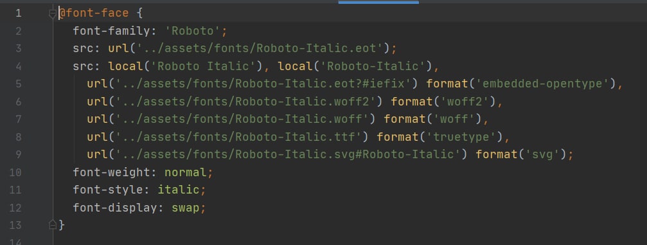Click the 'embedded-opentype' format value
This screenshot has height=245, width=647.
pyautogui.click(x=542, y=84)
